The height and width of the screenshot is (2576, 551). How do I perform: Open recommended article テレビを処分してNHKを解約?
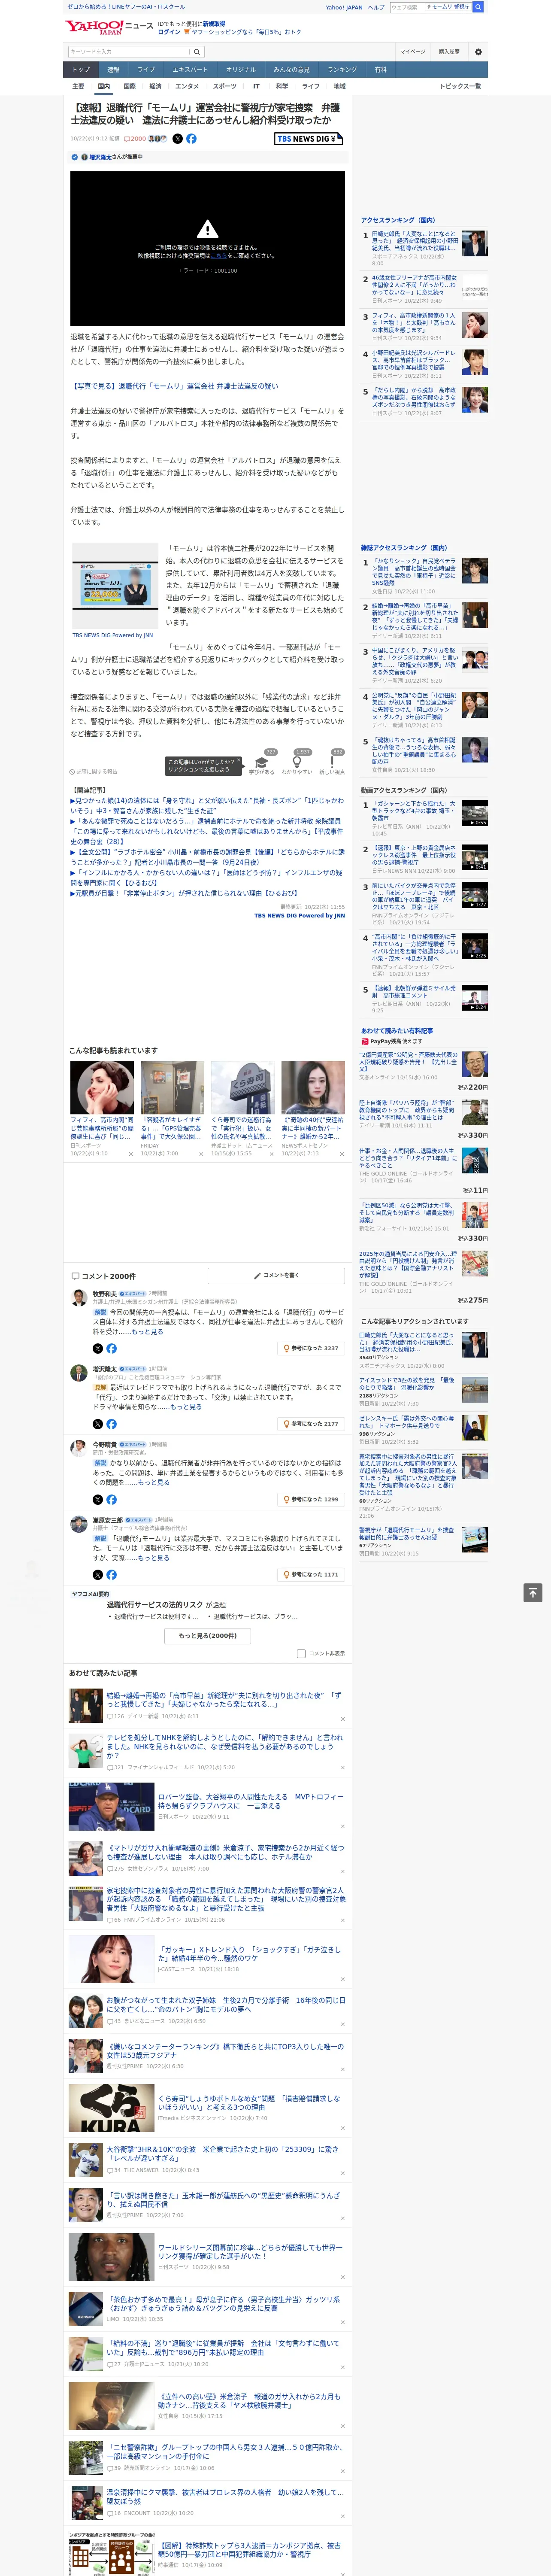click(x=224, y=1747)
